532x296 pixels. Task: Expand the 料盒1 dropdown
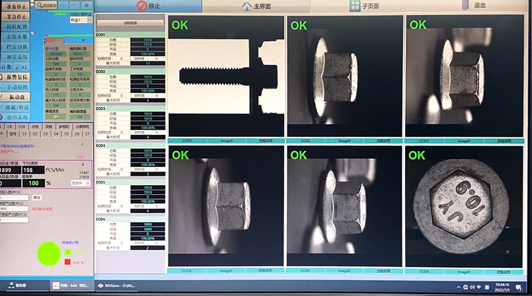(x=89, y=20)
